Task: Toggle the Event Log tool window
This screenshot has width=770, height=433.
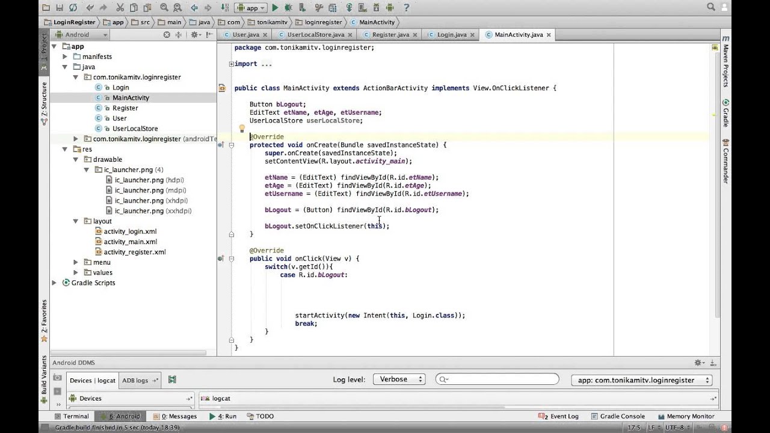Action: (x=559, y=416)
